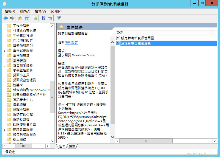Select 同步您的設定 folder
The height and width of the screenshot is (157, 220).
pos(23,40)
